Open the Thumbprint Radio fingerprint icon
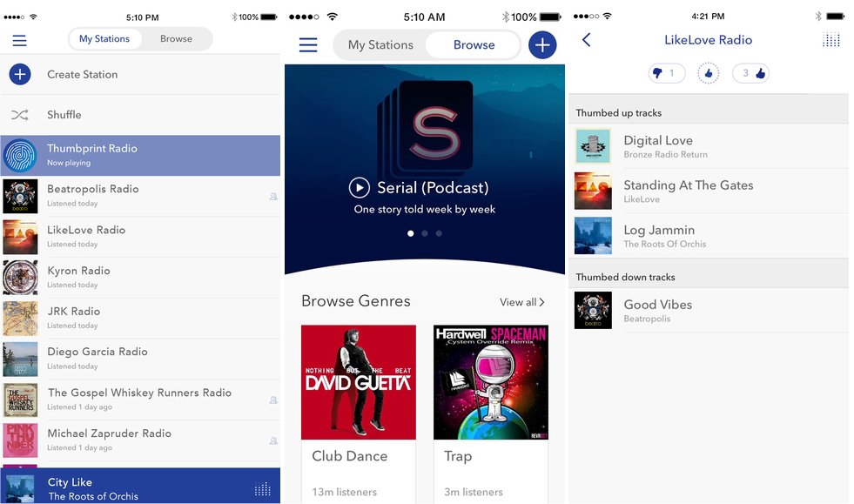Screen dimensions: 854x504 tap(20, 155)
